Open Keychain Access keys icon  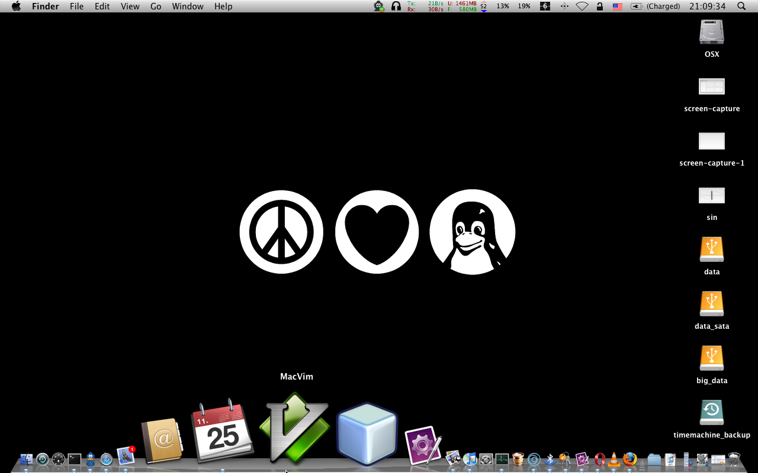(x=566, y=459)
